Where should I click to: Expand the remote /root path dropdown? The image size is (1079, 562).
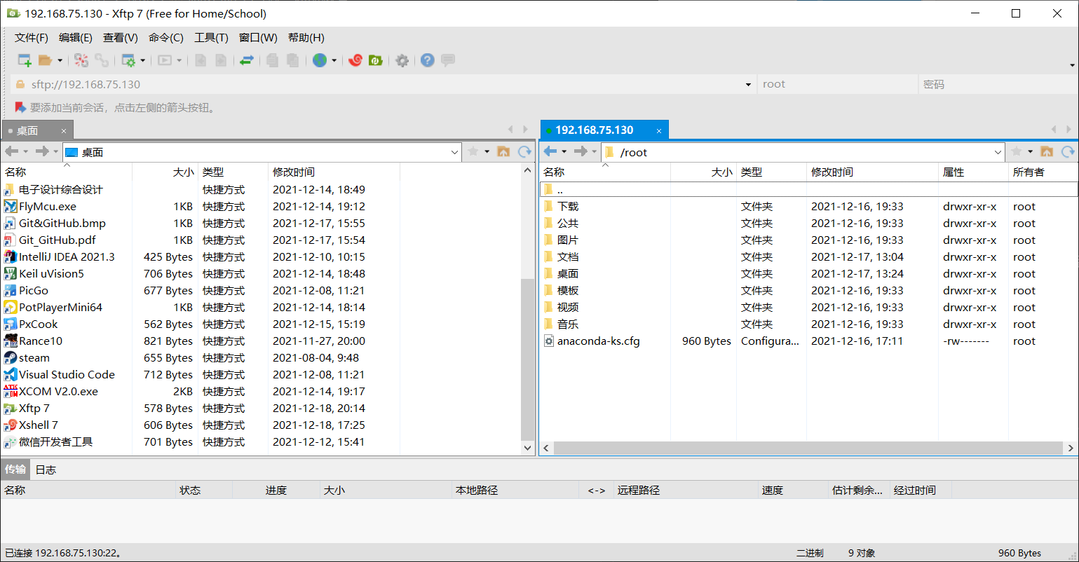(998, 152)
